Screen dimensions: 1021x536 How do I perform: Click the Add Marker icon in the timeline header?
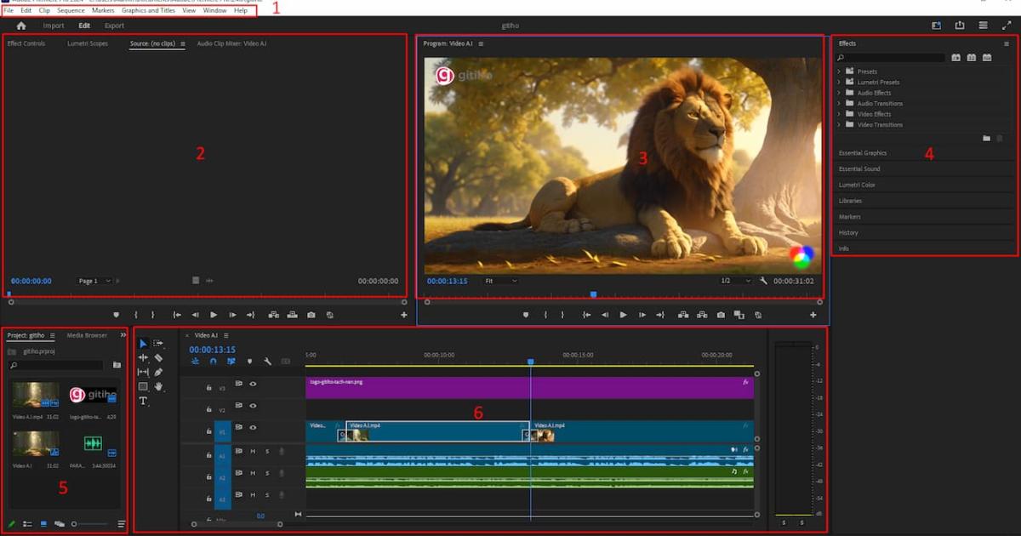coord(248,362)
